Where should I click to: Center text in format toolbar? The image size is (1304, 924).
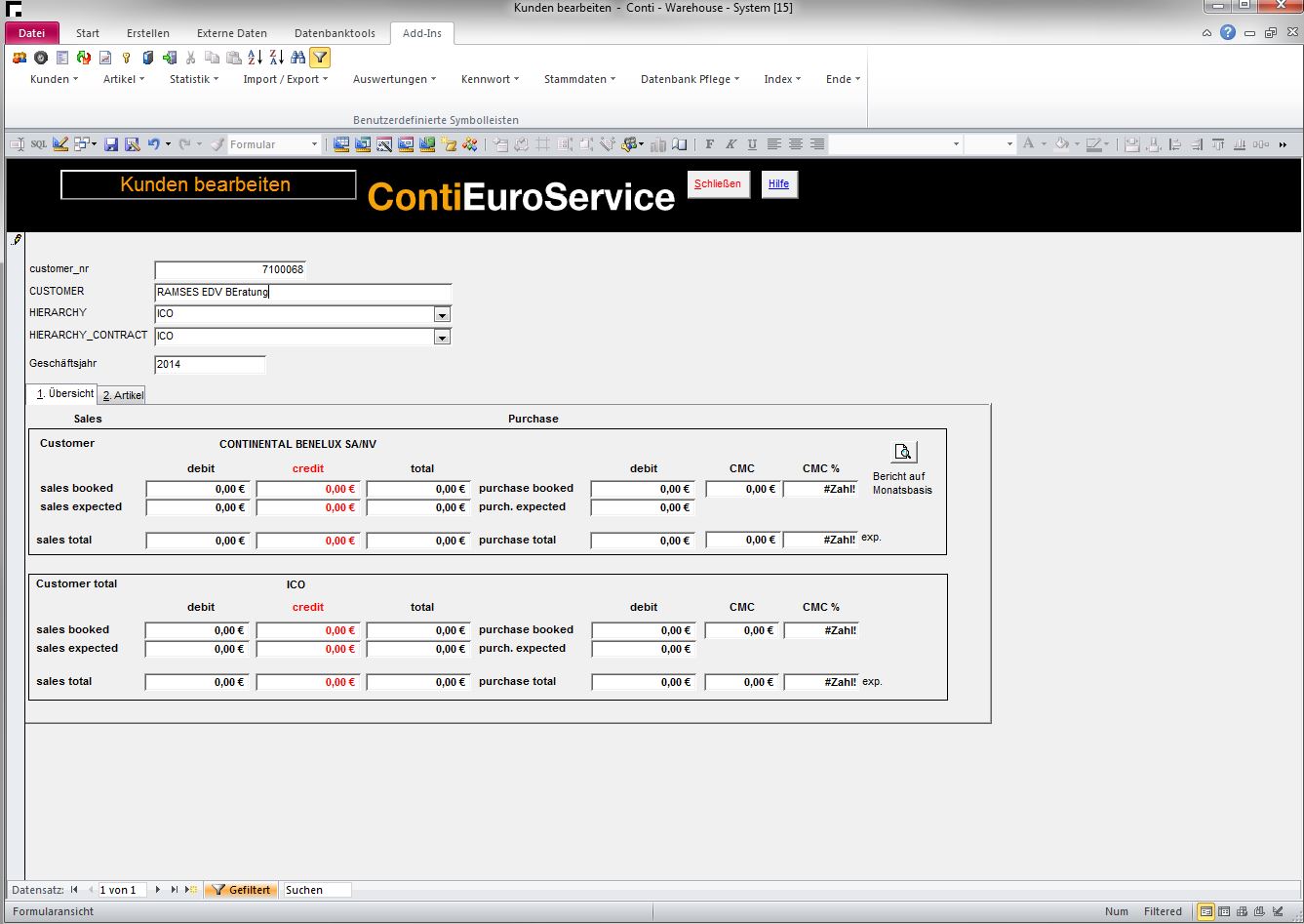click(796, 144)
